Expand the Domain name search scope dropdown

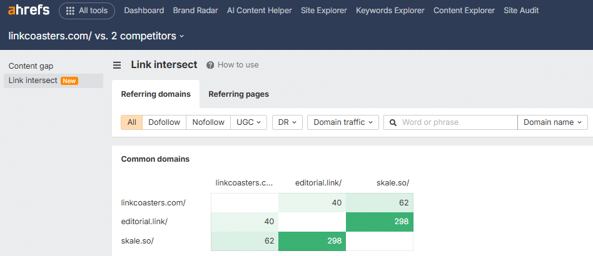tap(552, 122)
